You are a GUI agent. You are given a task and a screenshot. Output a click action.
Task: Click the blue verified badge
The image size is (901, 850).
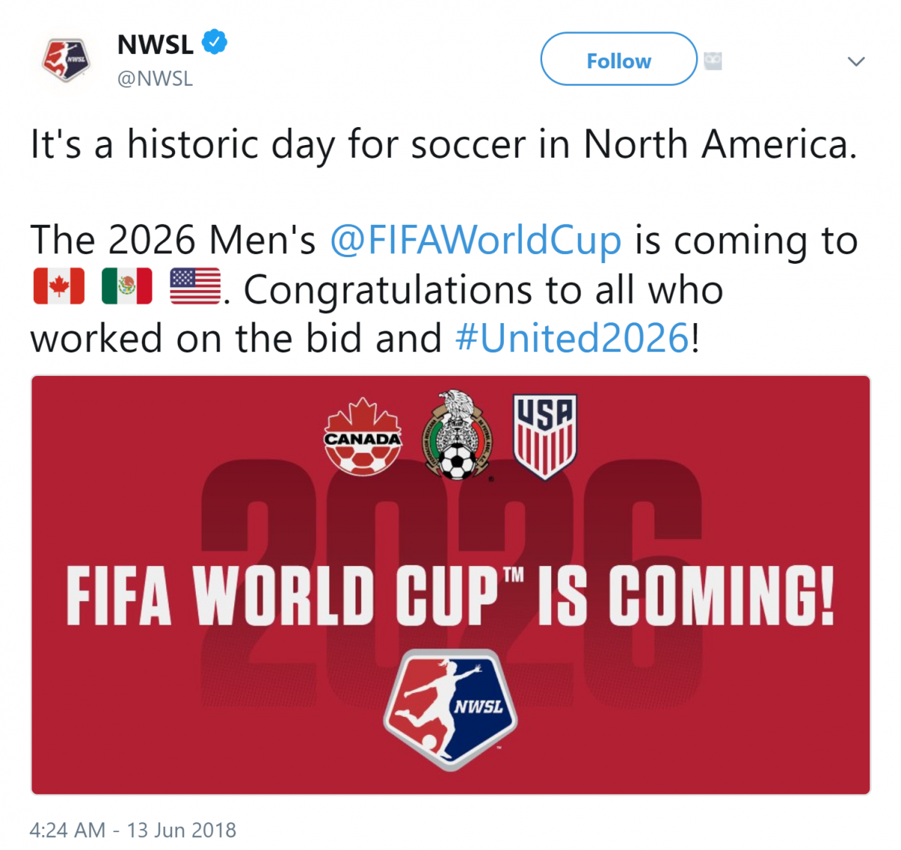click(215, 42)
